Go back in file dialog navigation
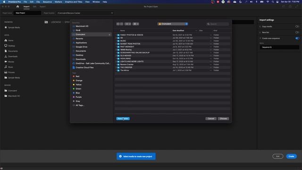The width and height of the screenshot is (302, 170). 118,24
